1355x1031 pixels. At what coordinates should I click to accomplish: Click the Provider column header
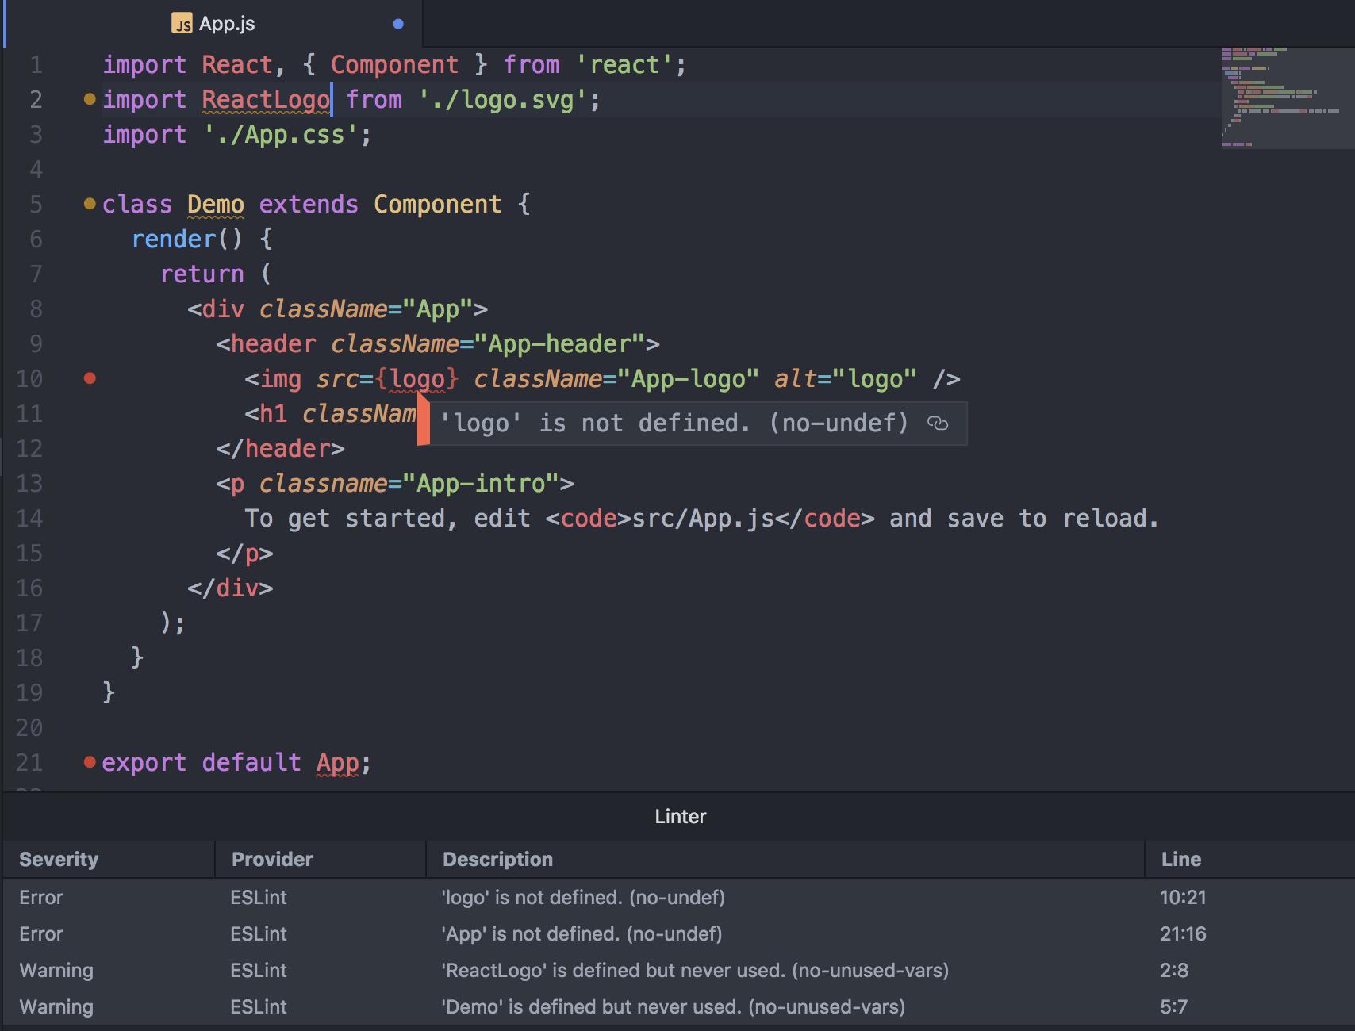point(271,859)
